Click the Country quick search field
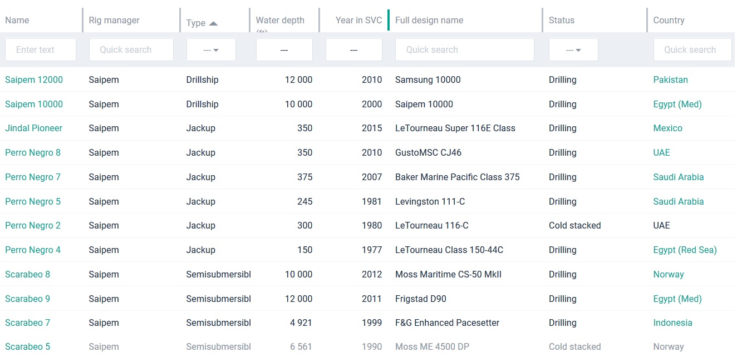 point(692,50)
